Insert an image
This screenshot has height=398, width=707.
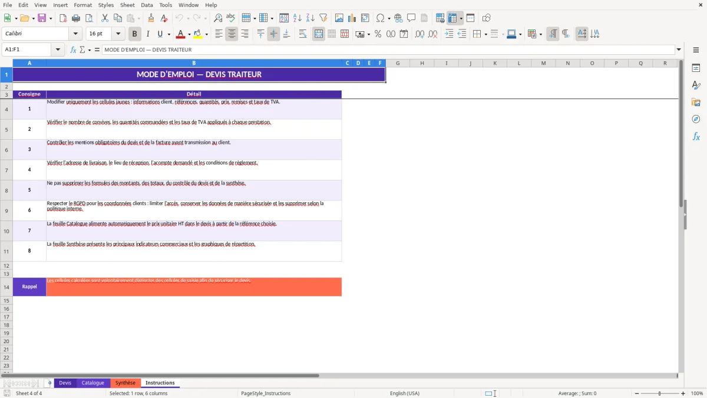(x=339, y=18)
